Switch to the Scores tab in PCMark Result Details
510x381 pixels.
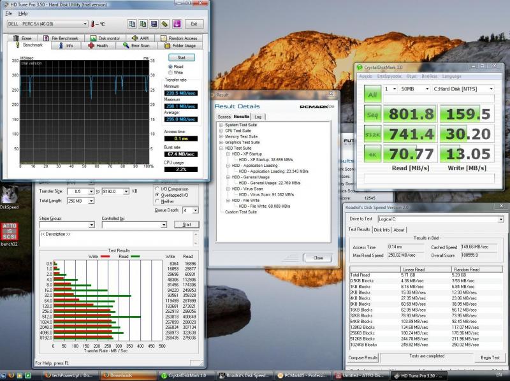pyautogui.click(x=224, y=117)
